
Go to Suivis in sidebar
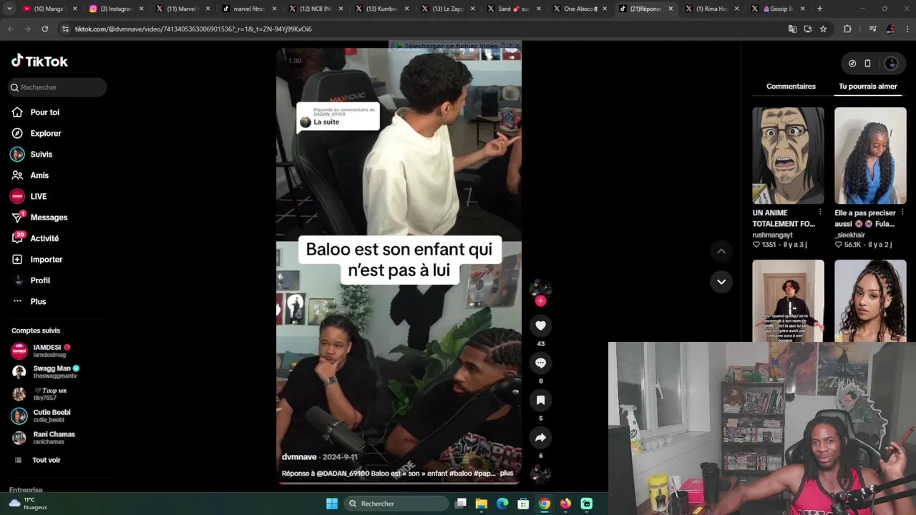pos(41,154)
